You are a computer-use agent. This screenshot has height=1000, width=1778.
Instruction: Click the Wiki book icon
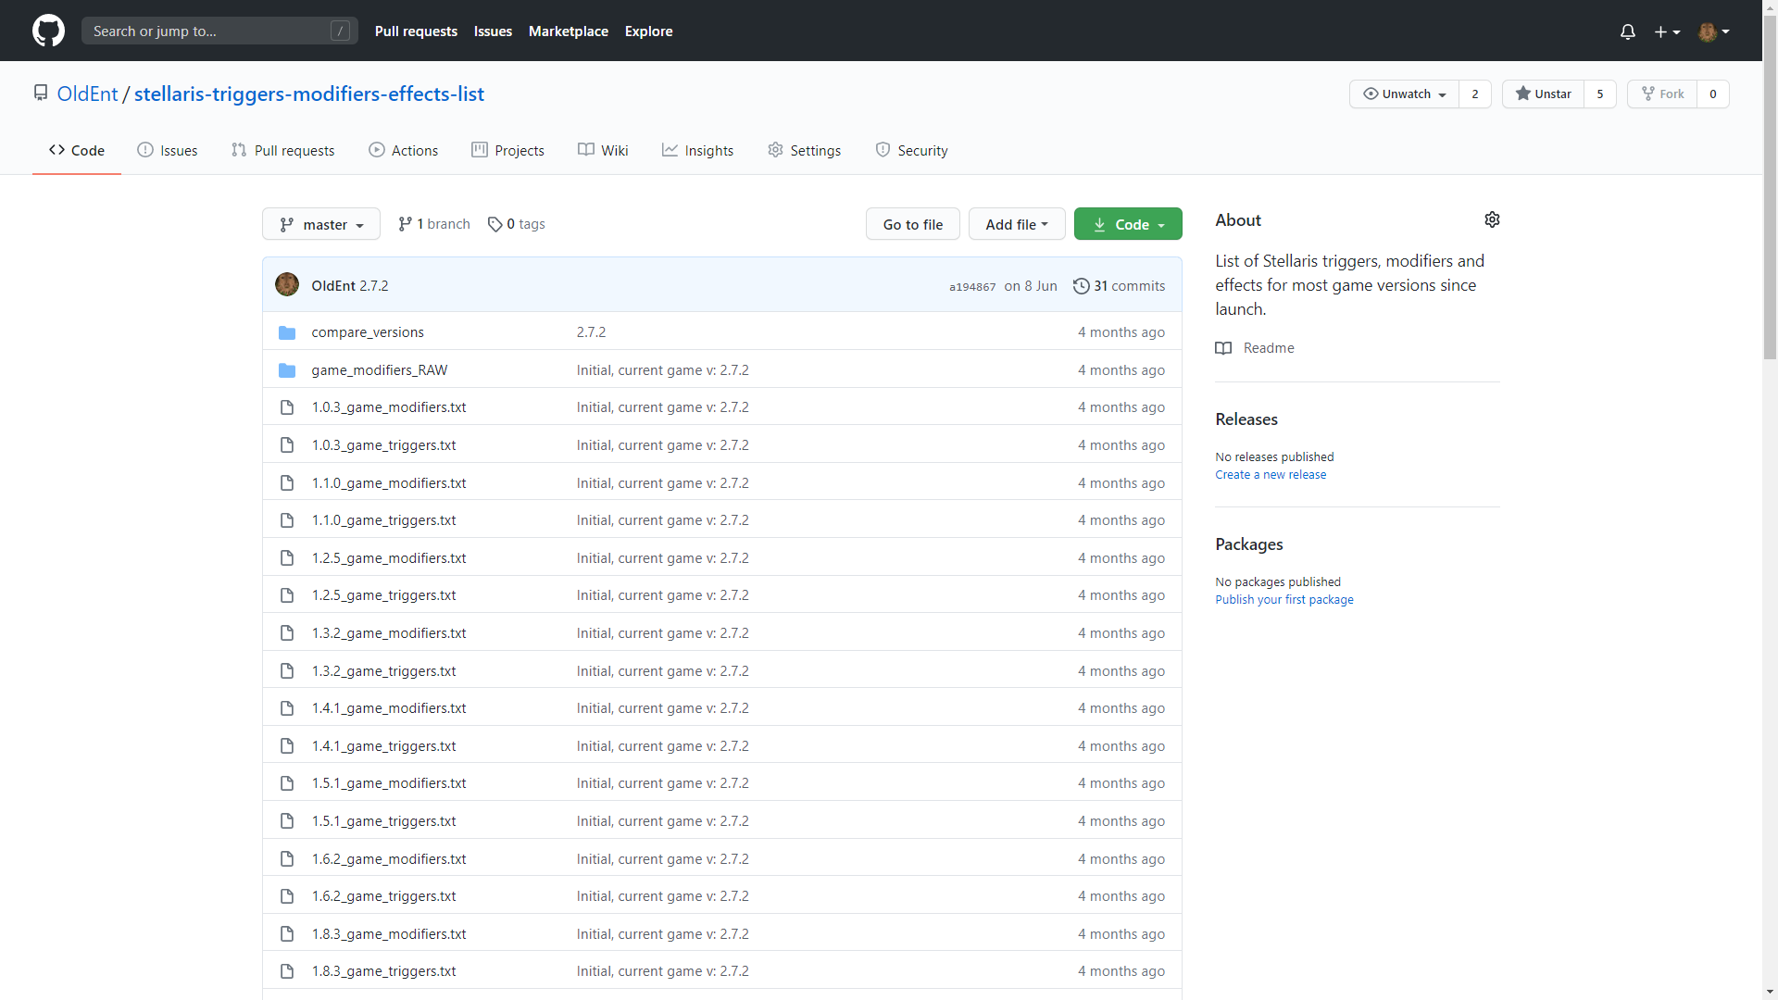(x=586, y=150)
